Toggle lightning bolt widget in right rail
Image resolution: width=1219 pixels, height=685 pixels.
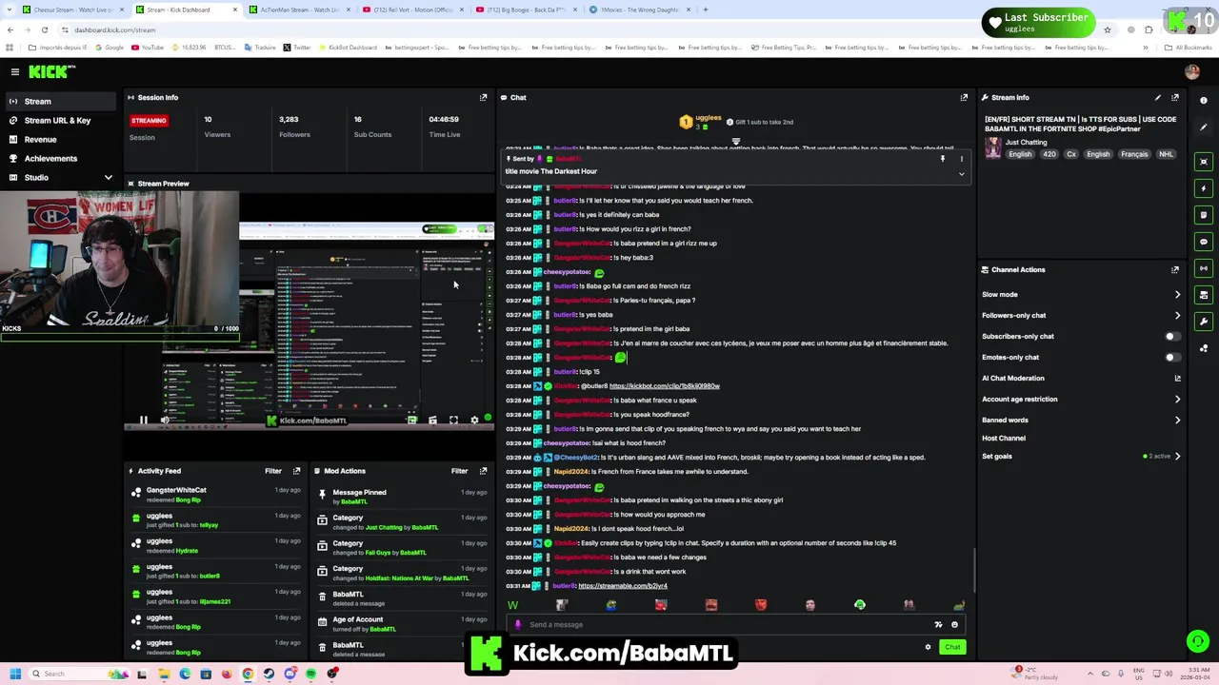coord(1204,188)
